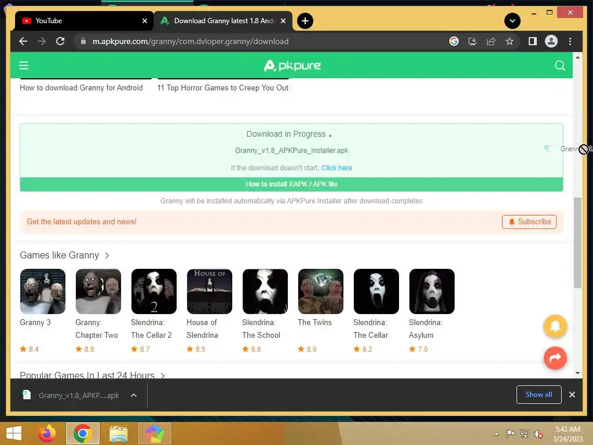Viewport: 593px width, 445px height.
Task: Open Slendrina: Asylum game icon
Action: 432,291
